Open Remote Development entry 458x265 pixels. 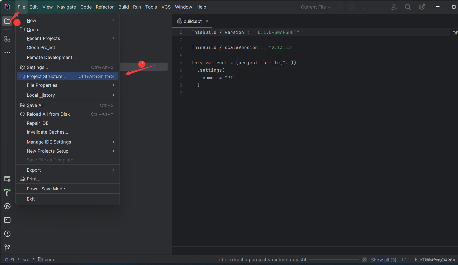point(68,57)
